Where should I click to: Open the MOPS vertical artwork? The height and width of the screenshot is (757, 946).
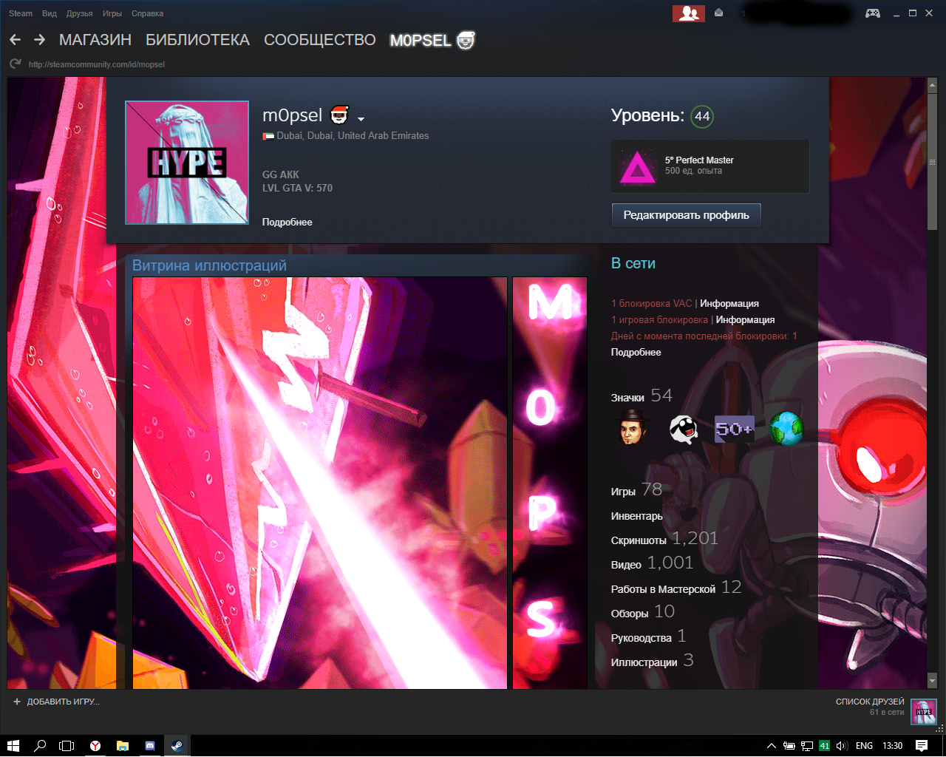coord(550,483)
